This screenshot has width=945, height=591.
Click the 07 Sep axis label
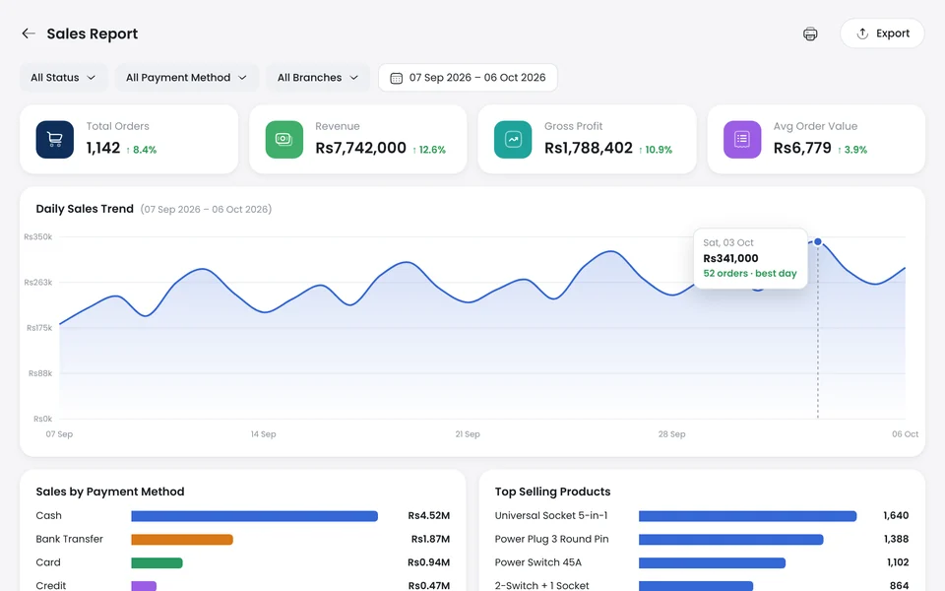59,434
